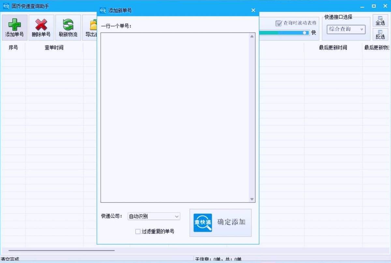
Task: Click inside the tracking number text area
Action: tap(175, 117)
